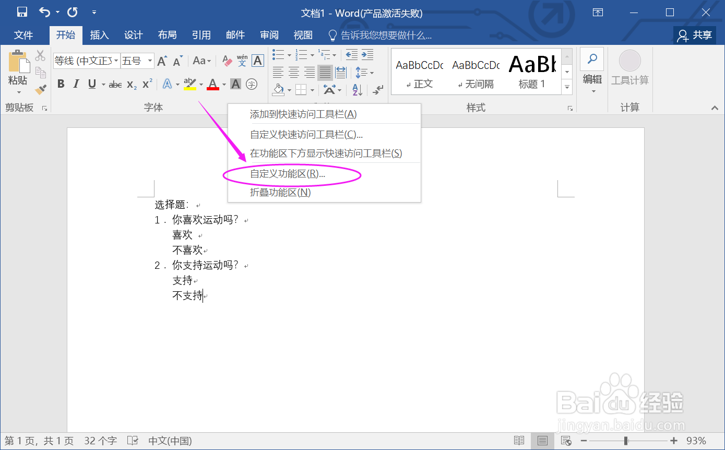Switch to the Insert tab
The width and height of the screenshot is (725, 450).
point(99,35)
